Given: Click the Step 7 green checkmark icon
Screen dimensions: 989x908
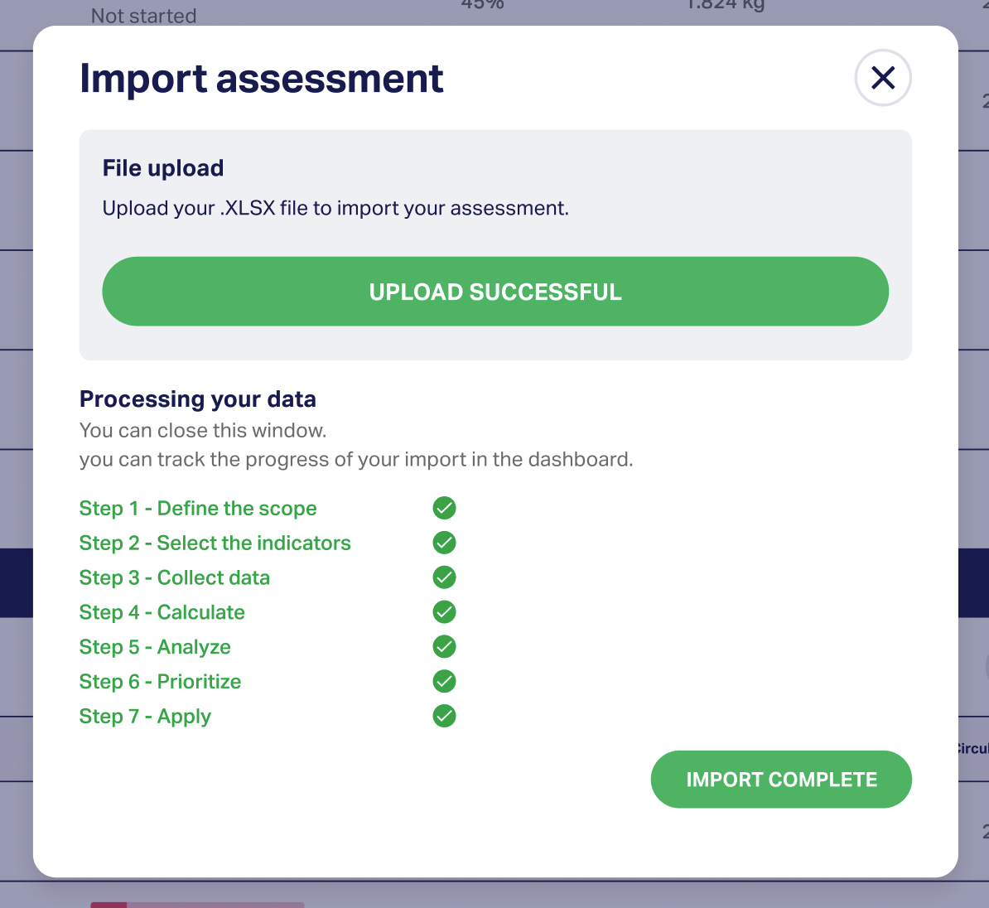Looking at the screenshot, I should [444, 716].
